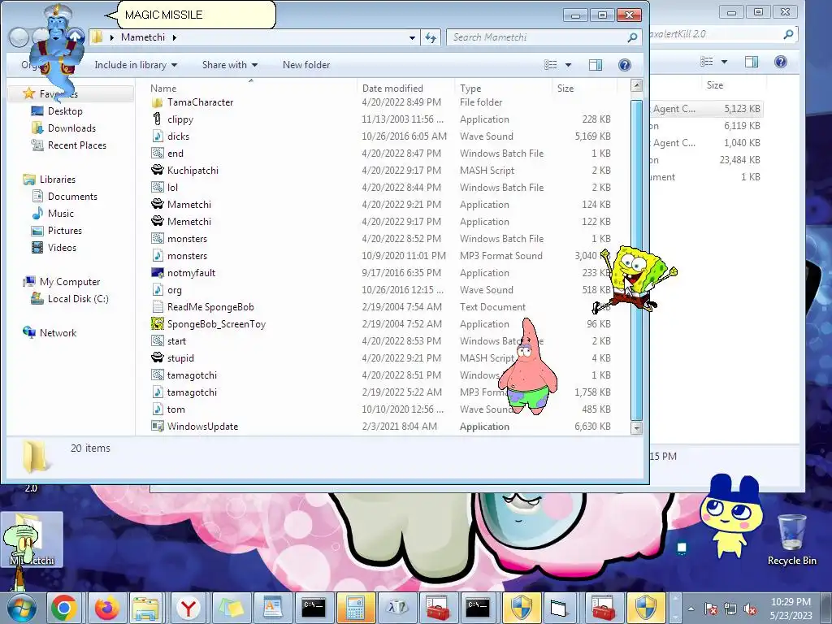The width and height of the screenshot is (832, 624).
Task: Open the view options dropdown arrow
Action: pyautogui.click(x=568, y=65)
